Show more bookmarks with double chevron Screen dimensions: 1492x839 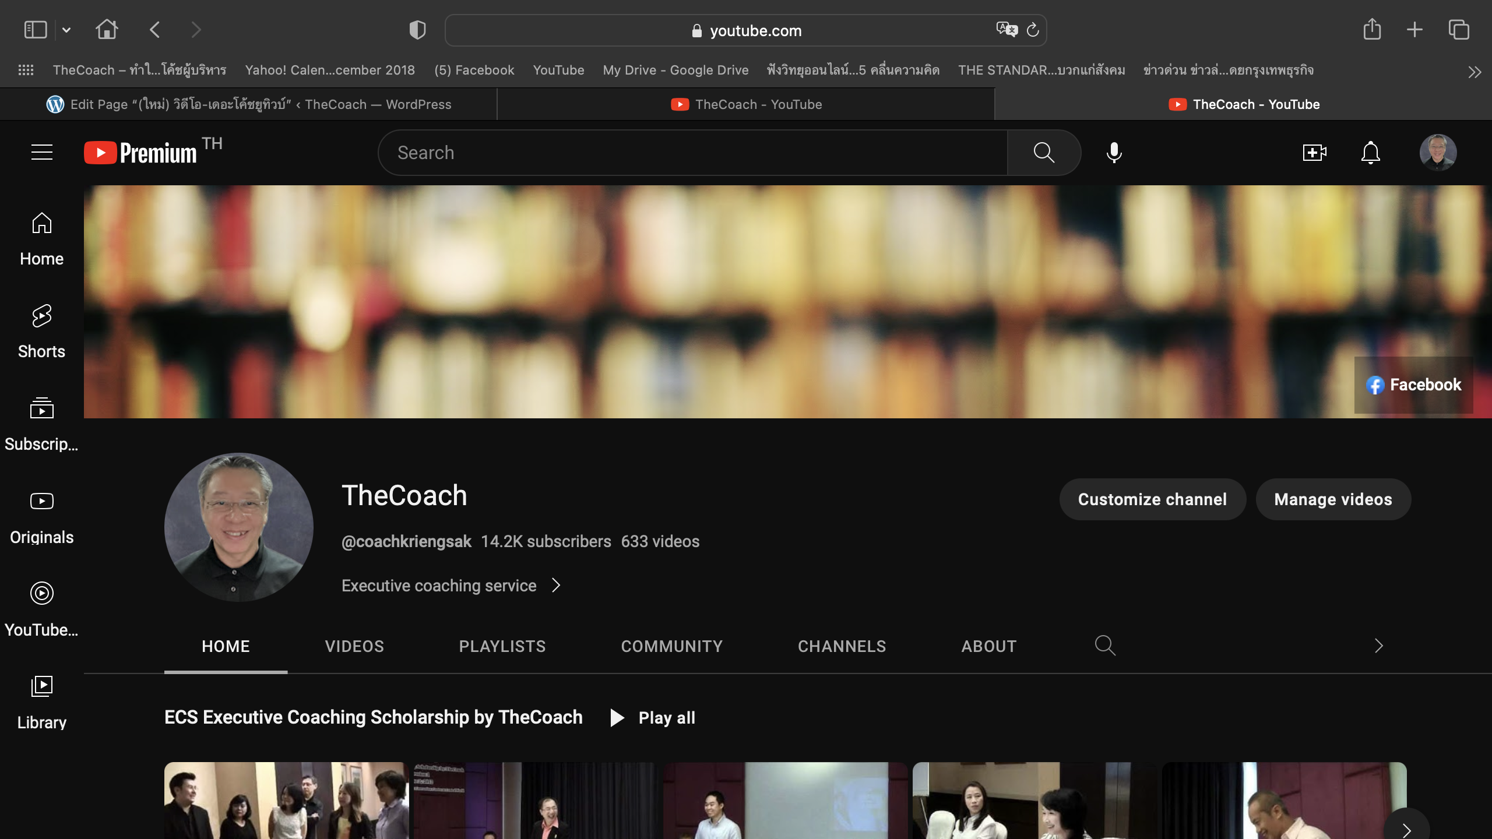(1474, 72)
